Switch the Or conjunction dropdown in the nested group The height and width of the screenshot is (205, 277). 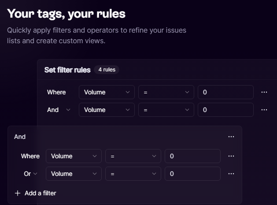click(x=31, y=174)
